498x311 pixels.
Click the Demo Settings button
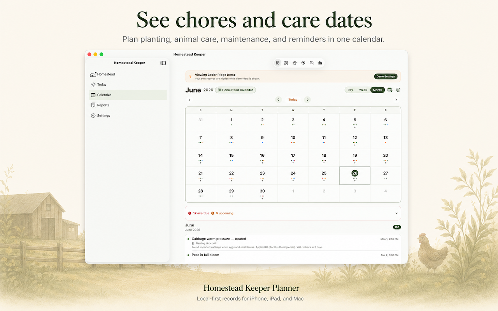click(386, 77)
